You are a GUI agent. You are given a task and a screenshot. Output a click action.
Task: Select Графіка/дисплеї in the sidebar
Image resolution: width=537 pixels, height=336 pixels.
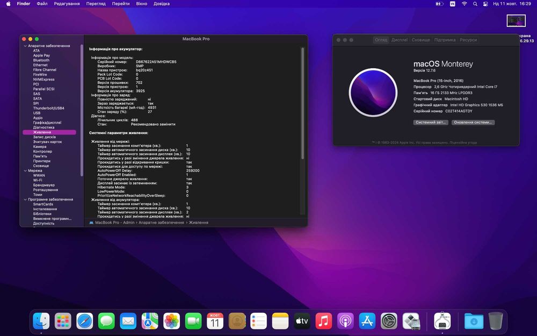[47, 123]
